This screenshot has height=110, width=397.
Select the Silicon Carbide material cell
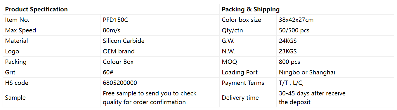coord(160,41)
